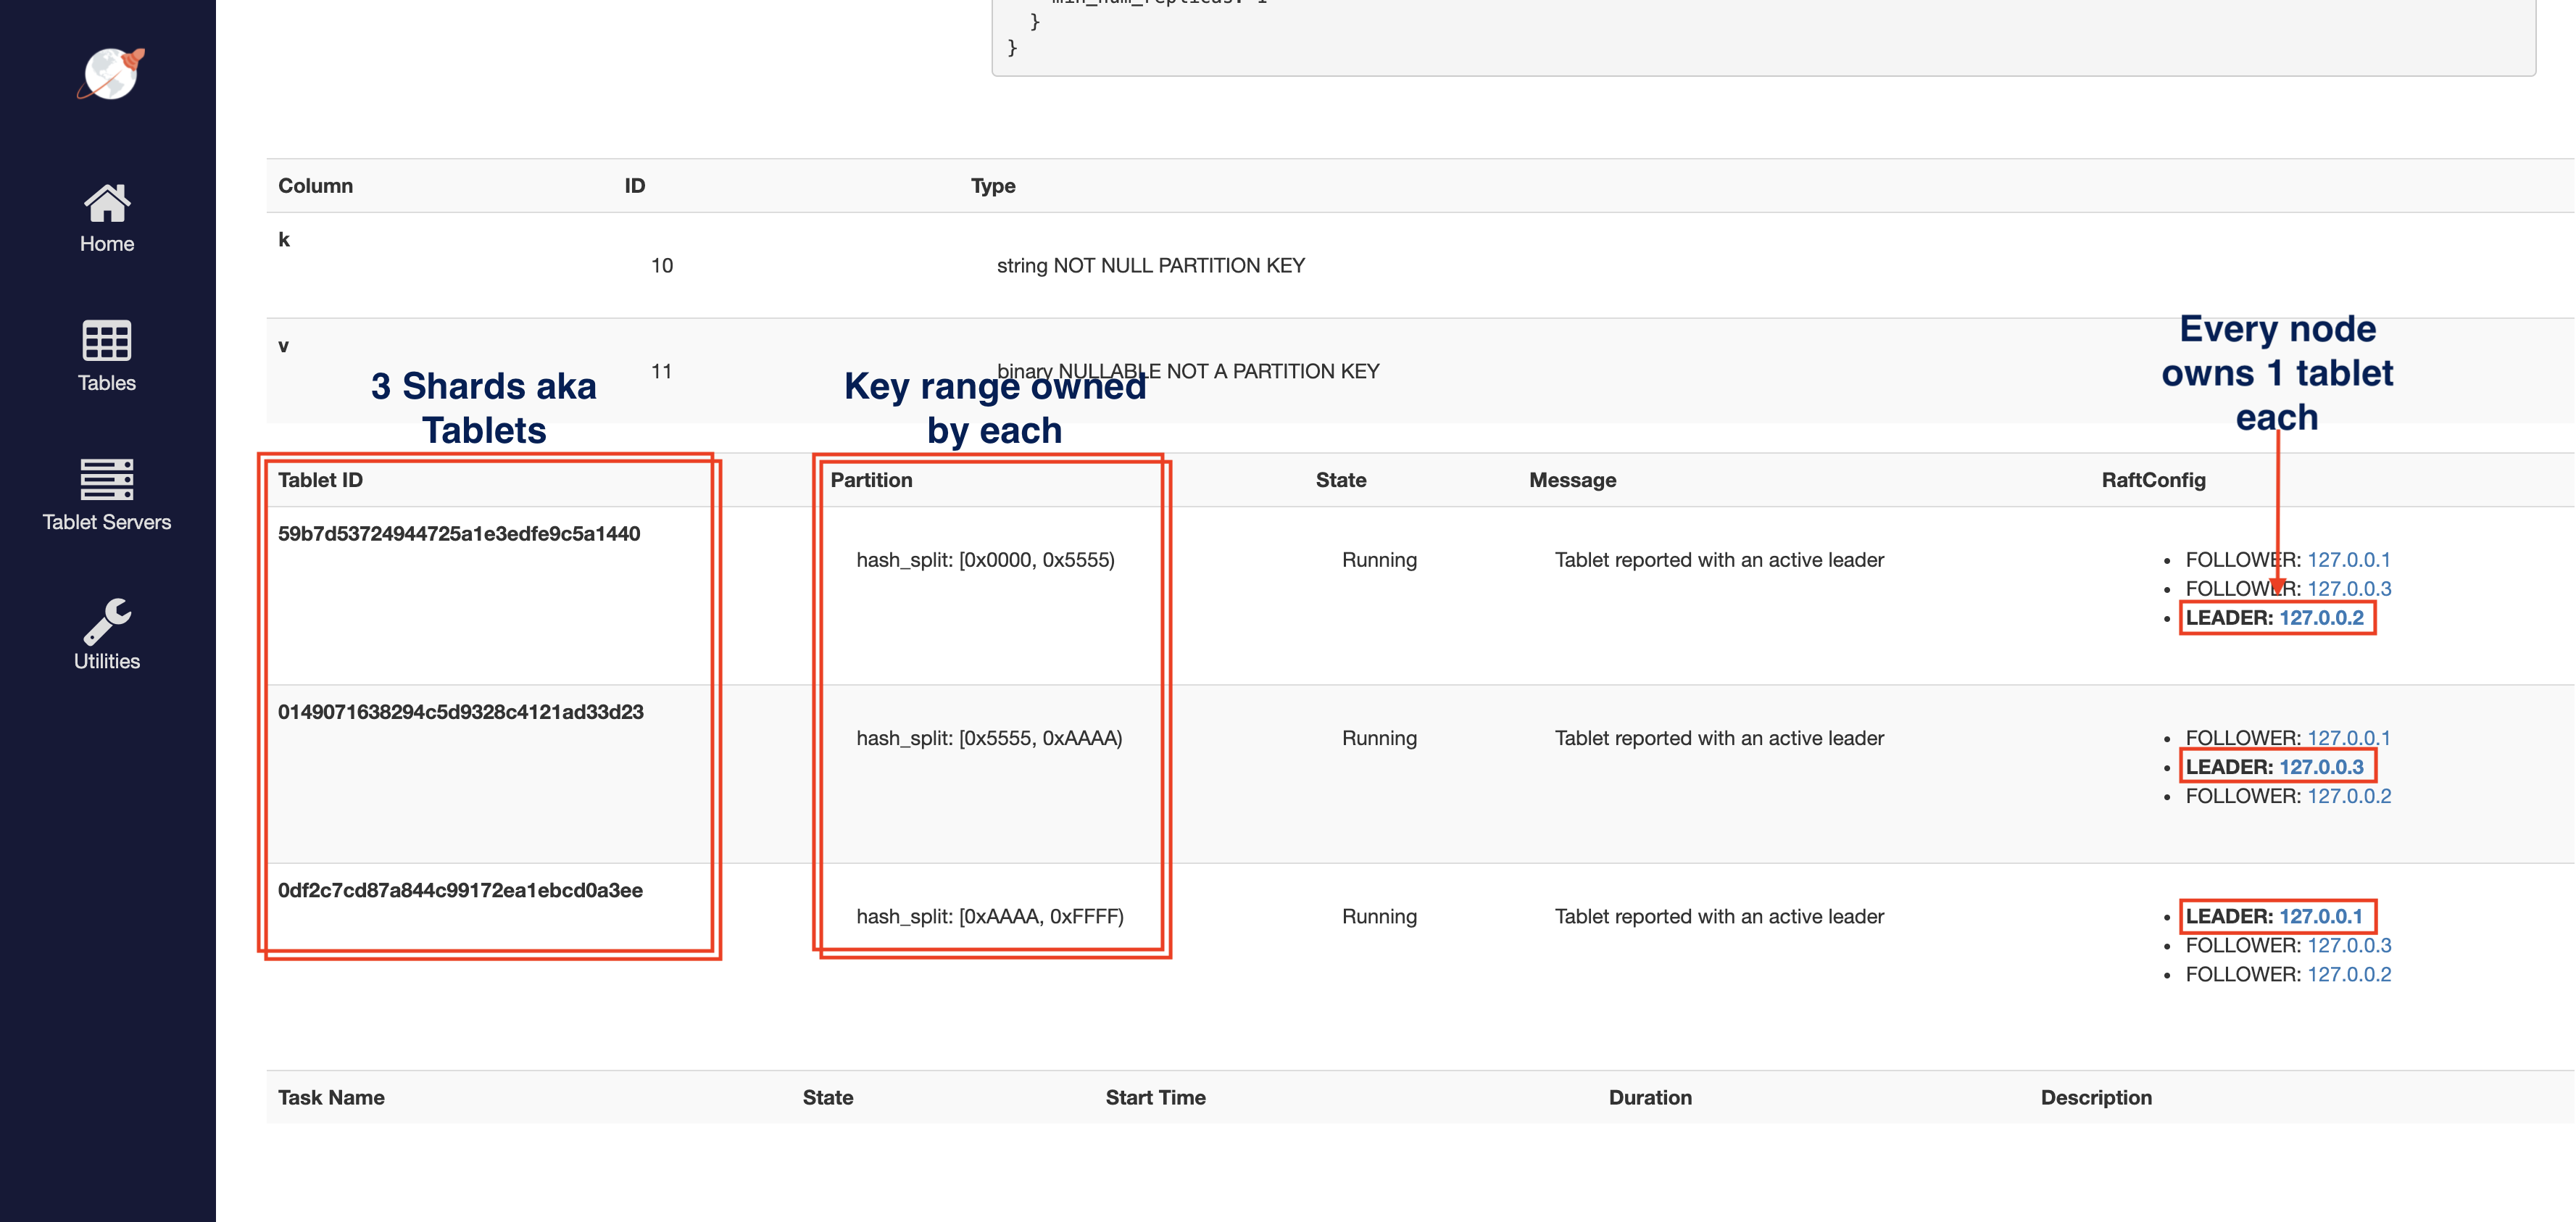Click the Partition column header
The height and width of the screenshot is (1222, 2576).
click(x=871, y=480)
